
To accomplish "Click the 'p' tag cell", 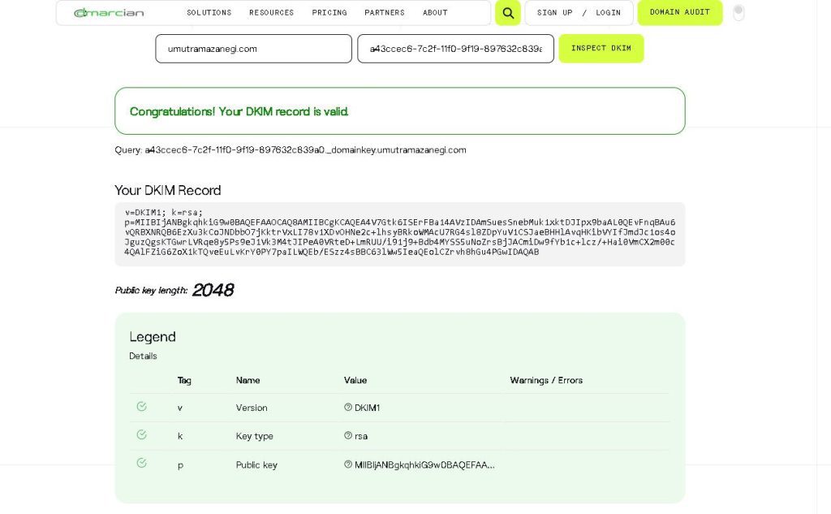I will coord(180,466).
